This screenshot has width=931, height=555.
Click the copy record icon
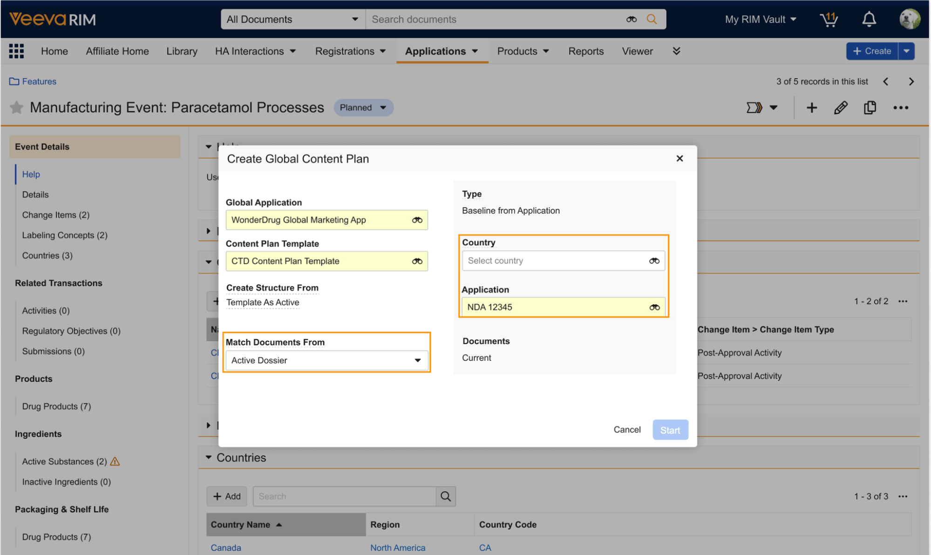click(870, 108)
